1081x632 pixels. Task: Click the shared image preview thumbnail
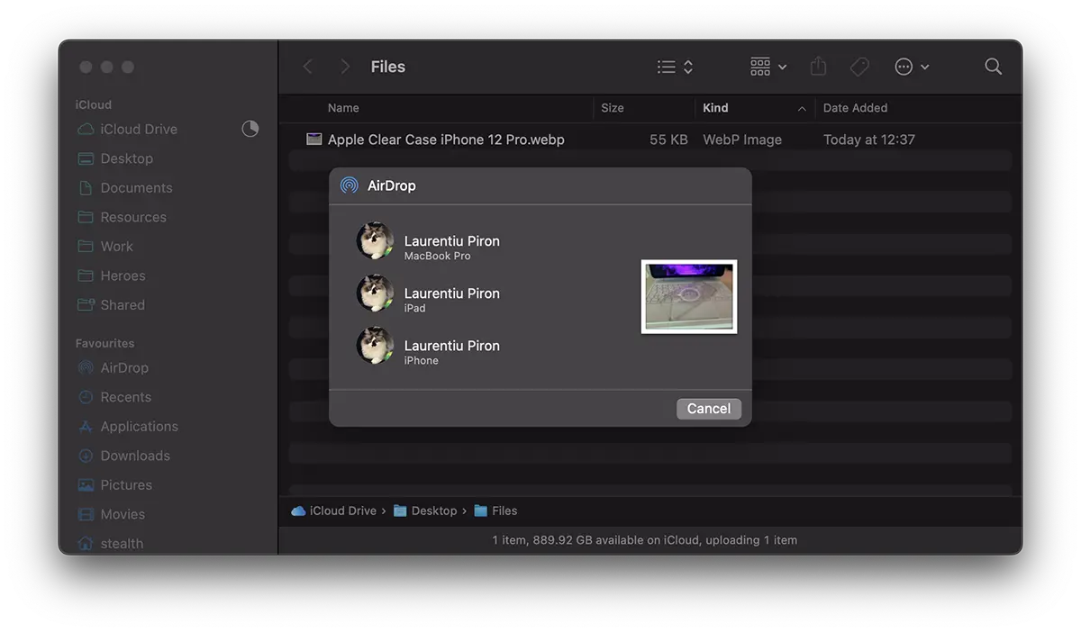689,297
